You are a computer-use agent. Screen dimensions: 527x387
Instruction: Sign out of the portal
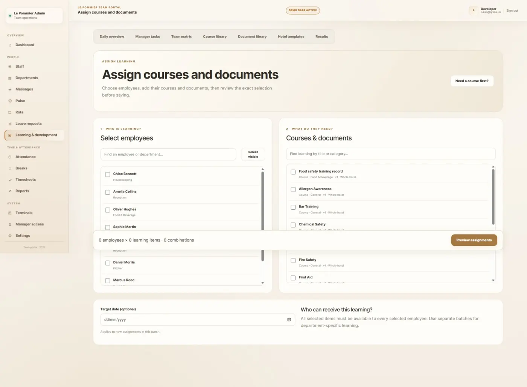[512, 11]
